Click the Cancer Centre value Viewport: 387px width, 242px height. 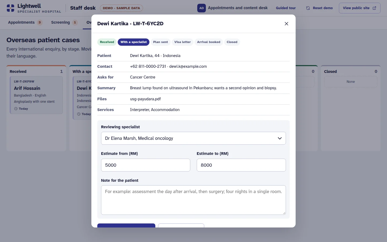click(143, 77)
